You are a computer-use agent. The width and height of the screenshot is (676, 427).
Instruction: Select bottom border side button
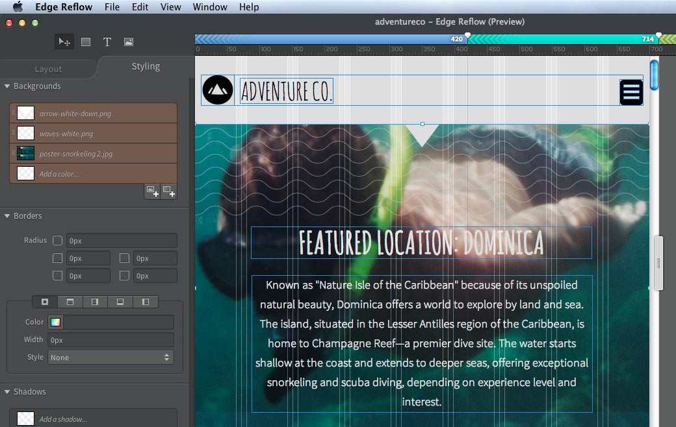(120, 302)
